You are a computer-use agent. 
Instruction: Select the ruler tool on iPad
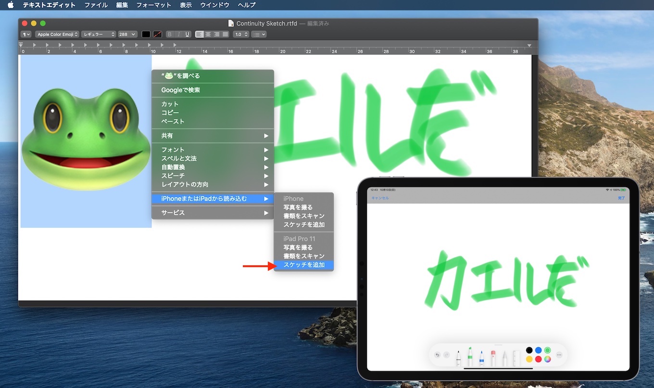point(516,358)
